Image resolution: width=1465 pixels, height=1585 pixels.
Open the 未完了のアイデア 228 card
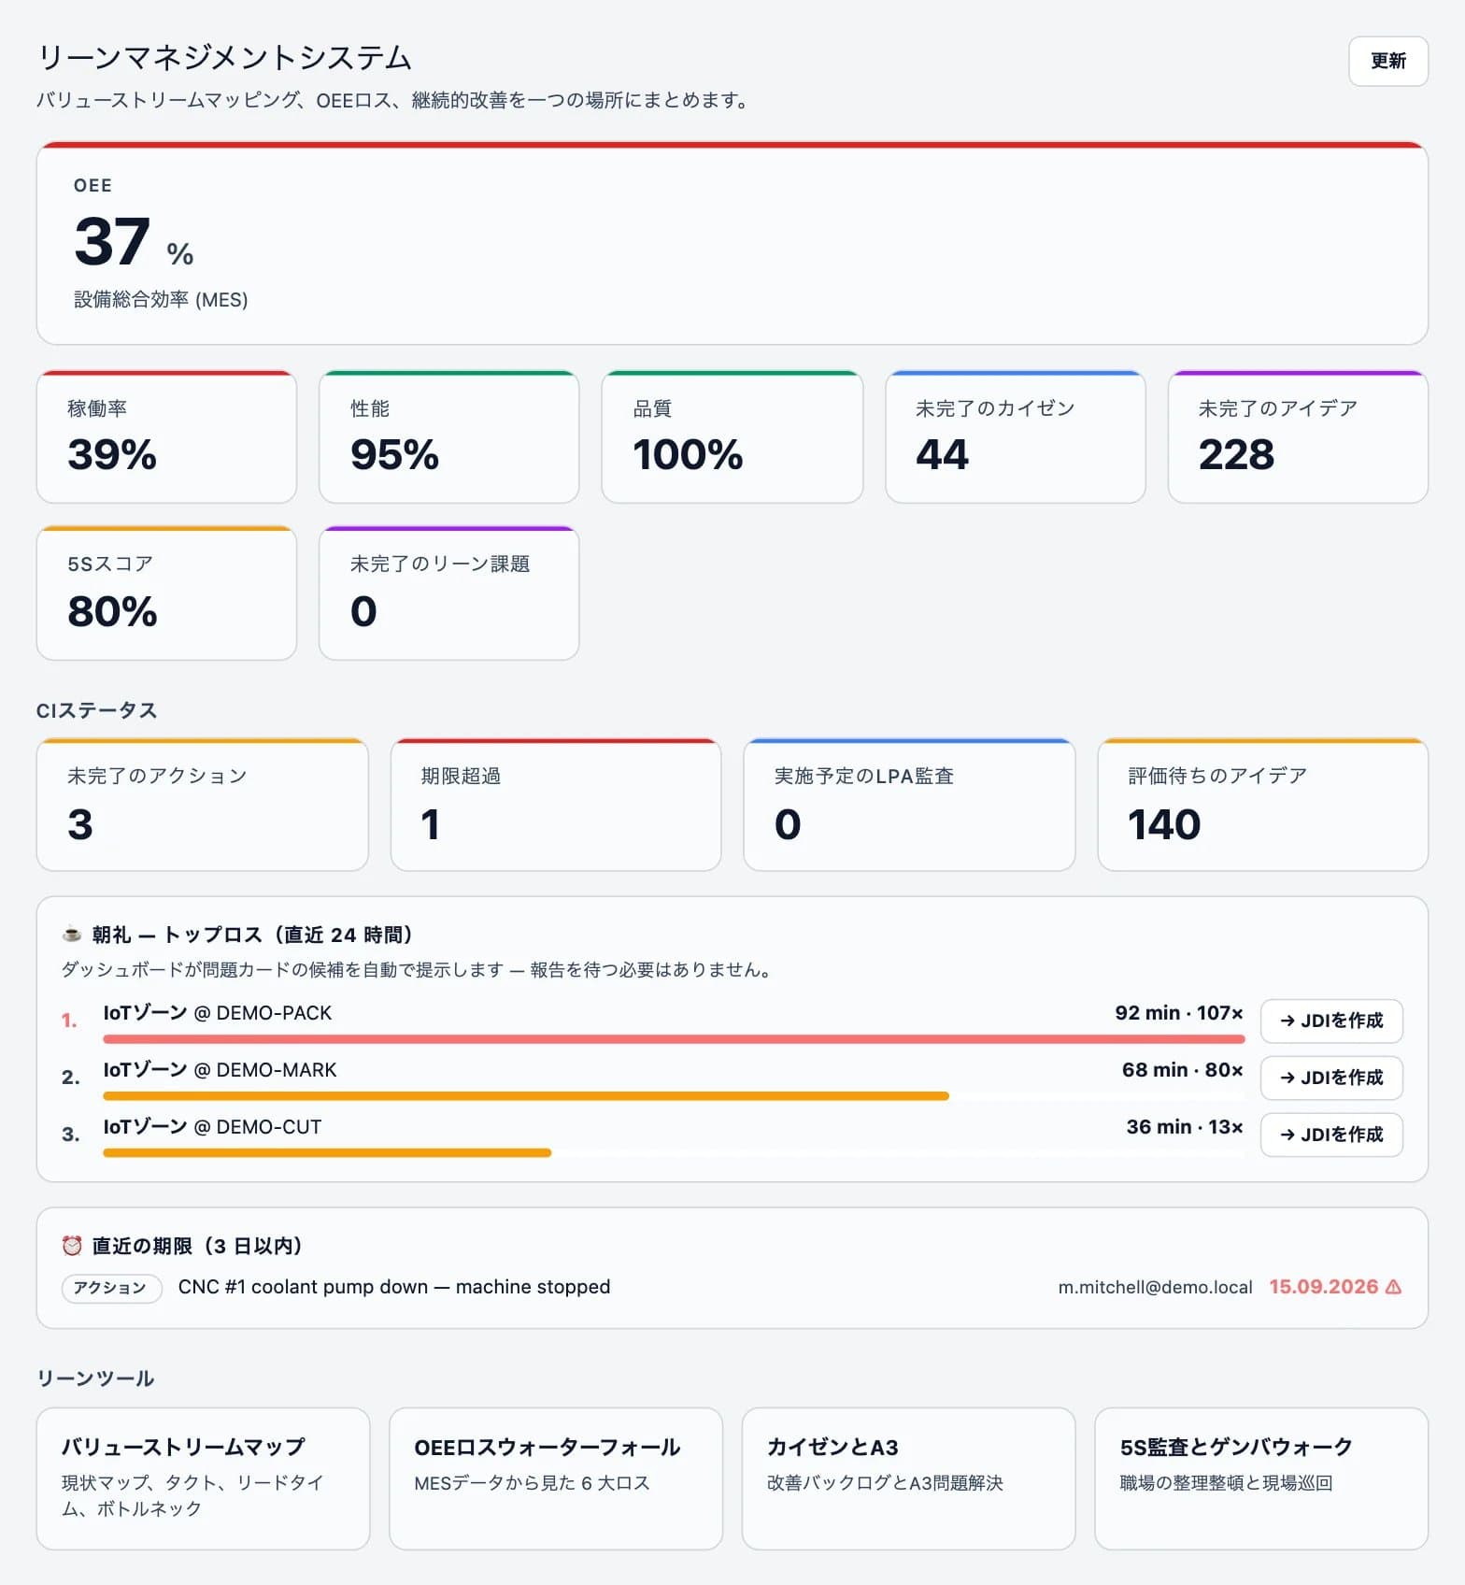pyautogui.click(x=1298, y=437)
